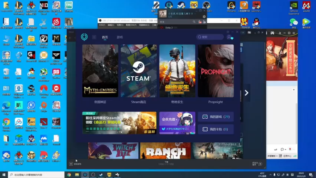Switch to the 游戏 tab
Screen dimensions: 316x178
click(120, 37)
